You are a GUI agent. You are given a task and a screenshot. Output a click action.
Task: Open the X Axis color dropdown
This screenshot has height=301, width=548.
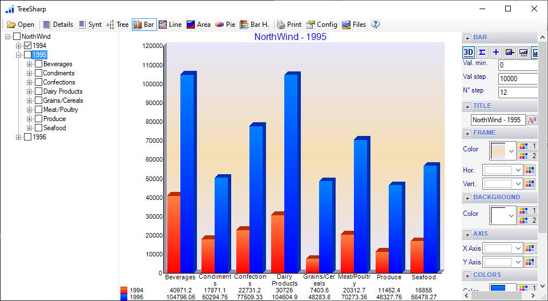click(x=502, y=248)
